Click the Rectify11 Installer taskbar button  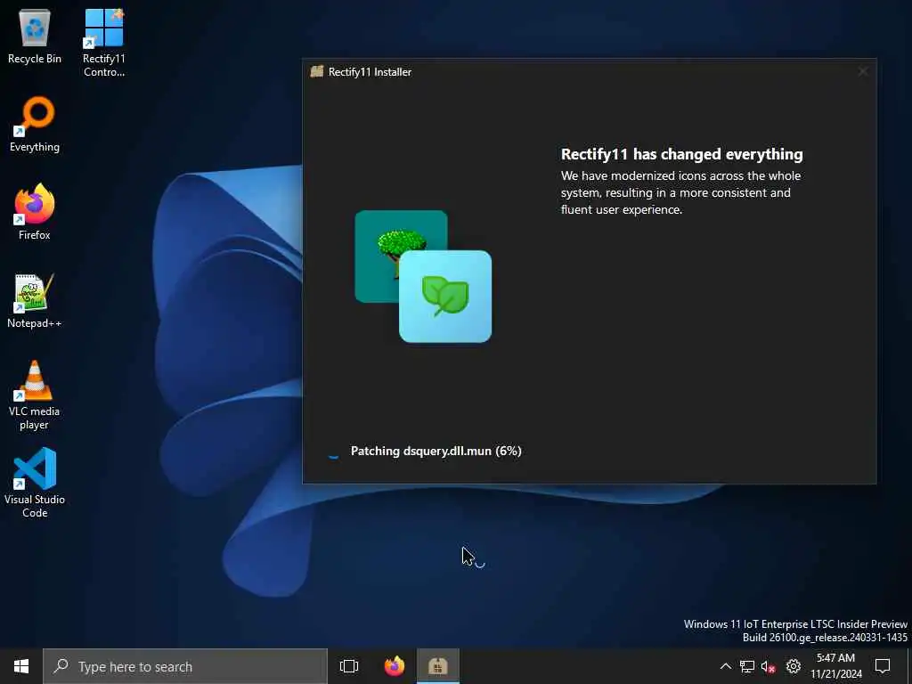point(438,666)
